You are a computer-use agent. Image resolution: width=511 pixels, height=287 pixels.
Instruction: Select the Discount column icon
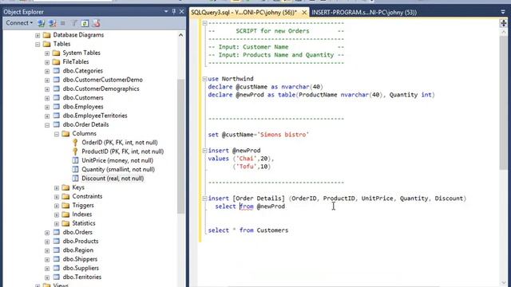[75, 179]
